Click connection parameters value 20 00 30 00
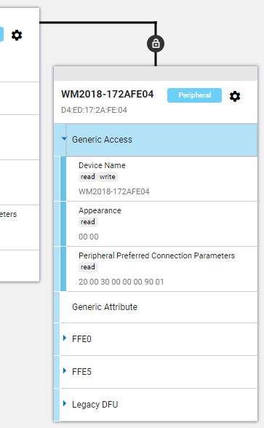The height and width of the screenshot is (428, 264). (121, 282)
